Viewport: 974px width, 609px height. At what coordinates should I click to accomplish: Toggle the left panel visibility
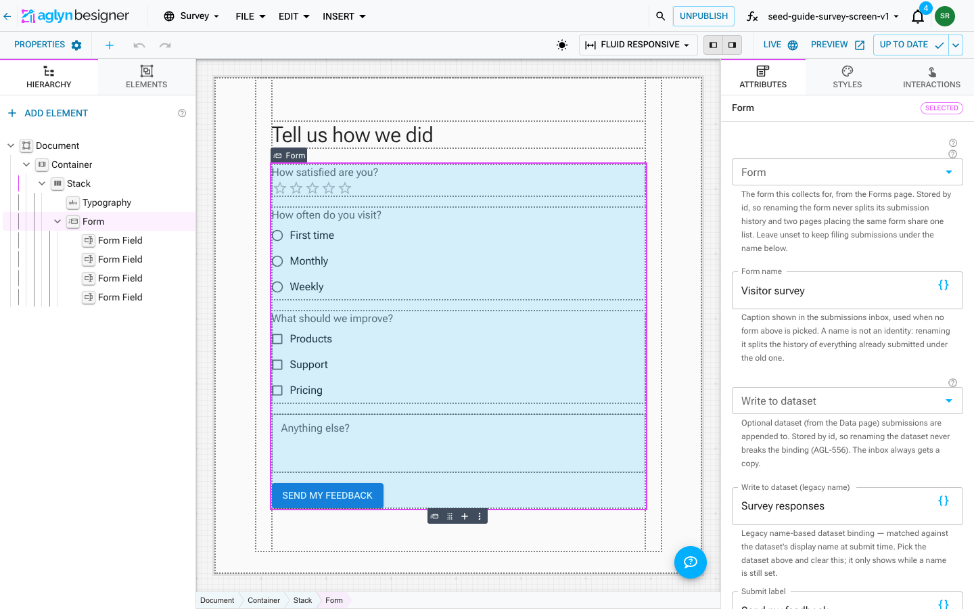point(714,45)
